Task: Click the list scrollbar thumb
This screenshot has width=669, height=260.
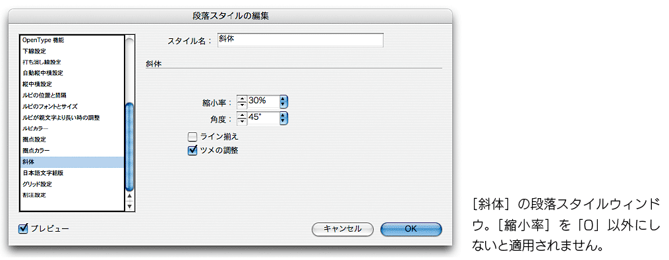Action: pos(130,147)
